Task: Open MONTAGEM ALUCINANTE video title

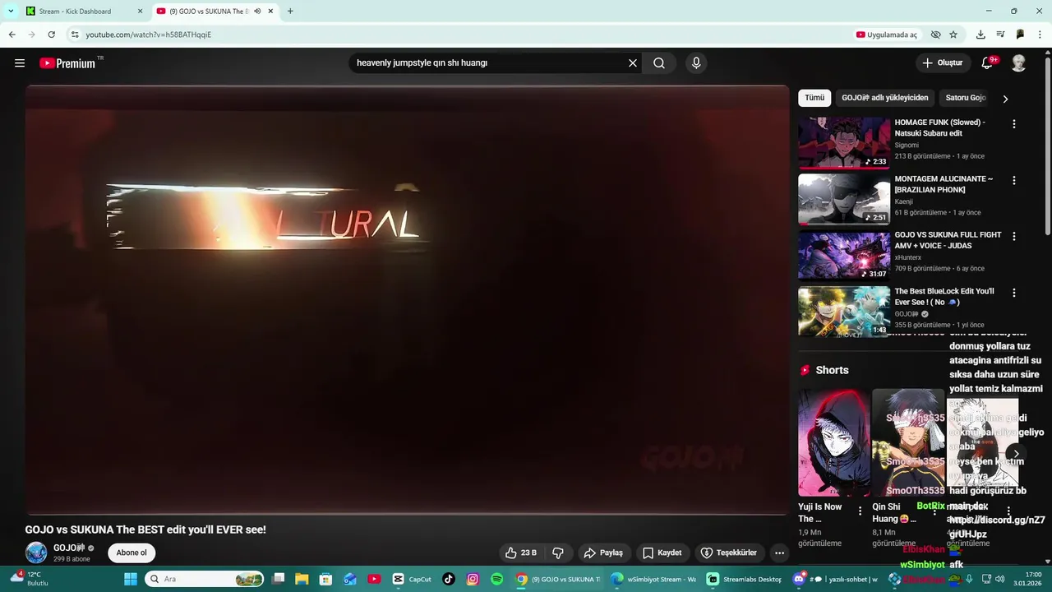Action: coord(944,184)
